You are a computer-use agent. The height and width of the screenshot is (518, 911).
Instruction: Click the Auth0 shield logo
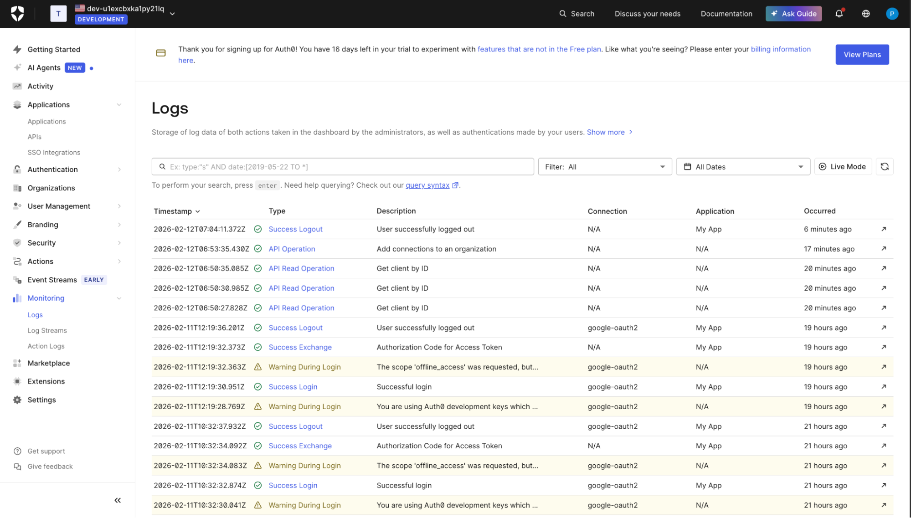pos(17,14)
